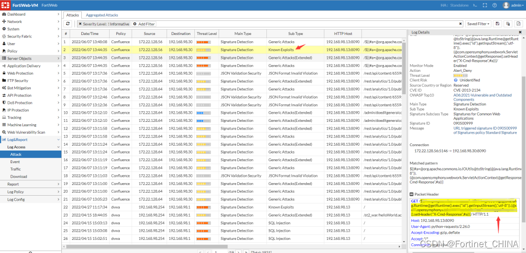This screenshot has height=253, width=526.
Task: Sort by the Sub Type column header
Action: (x=296, y=34)
